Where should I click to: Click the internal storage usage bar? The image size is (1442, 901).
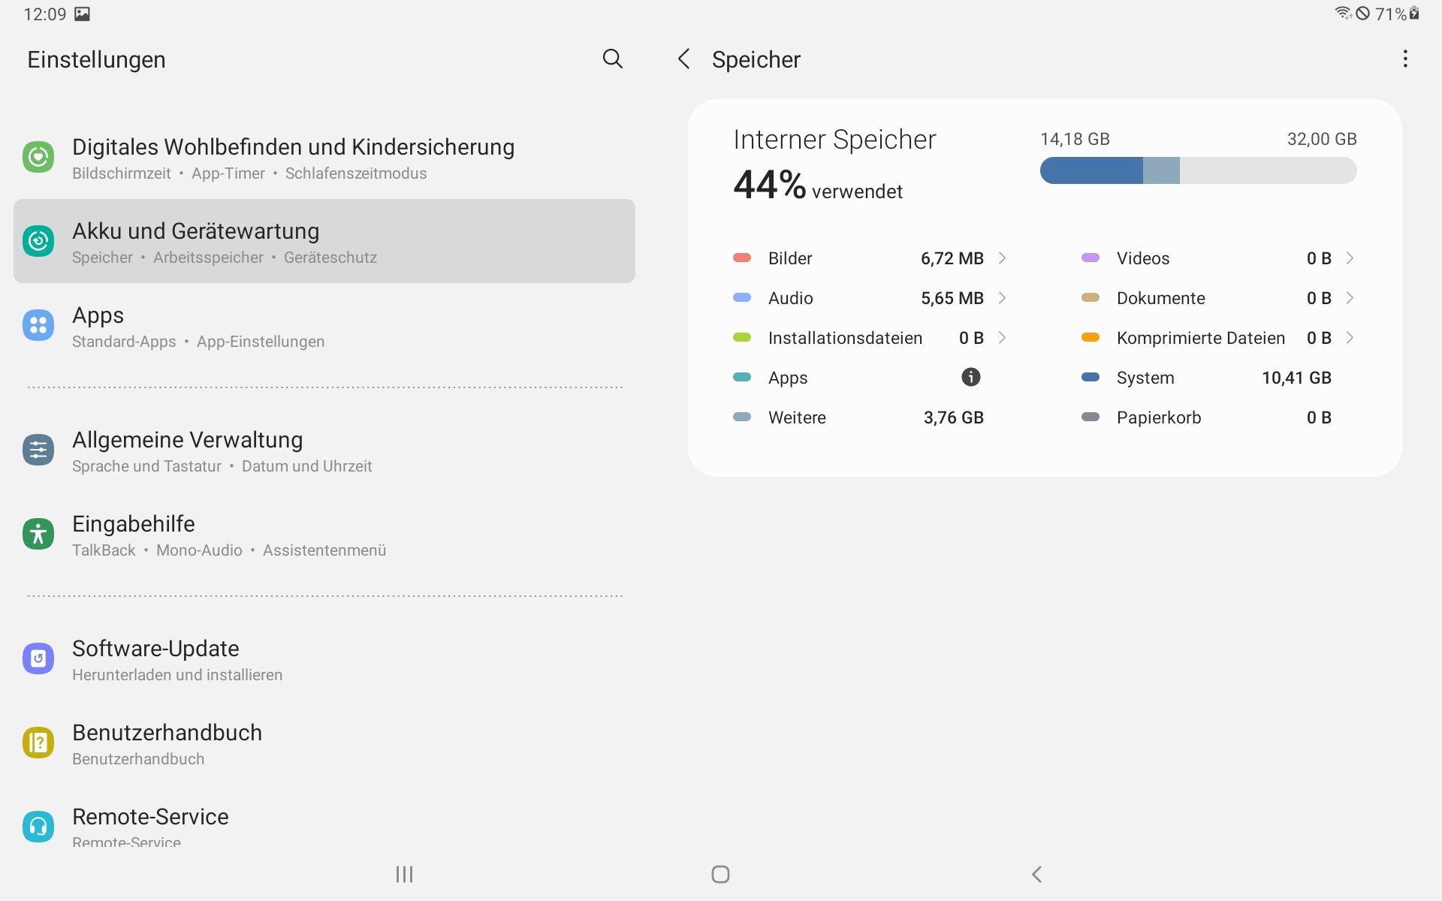click(x=1198, y=170)
